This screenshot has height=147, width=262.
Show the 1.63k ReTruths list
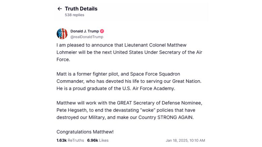70,140
